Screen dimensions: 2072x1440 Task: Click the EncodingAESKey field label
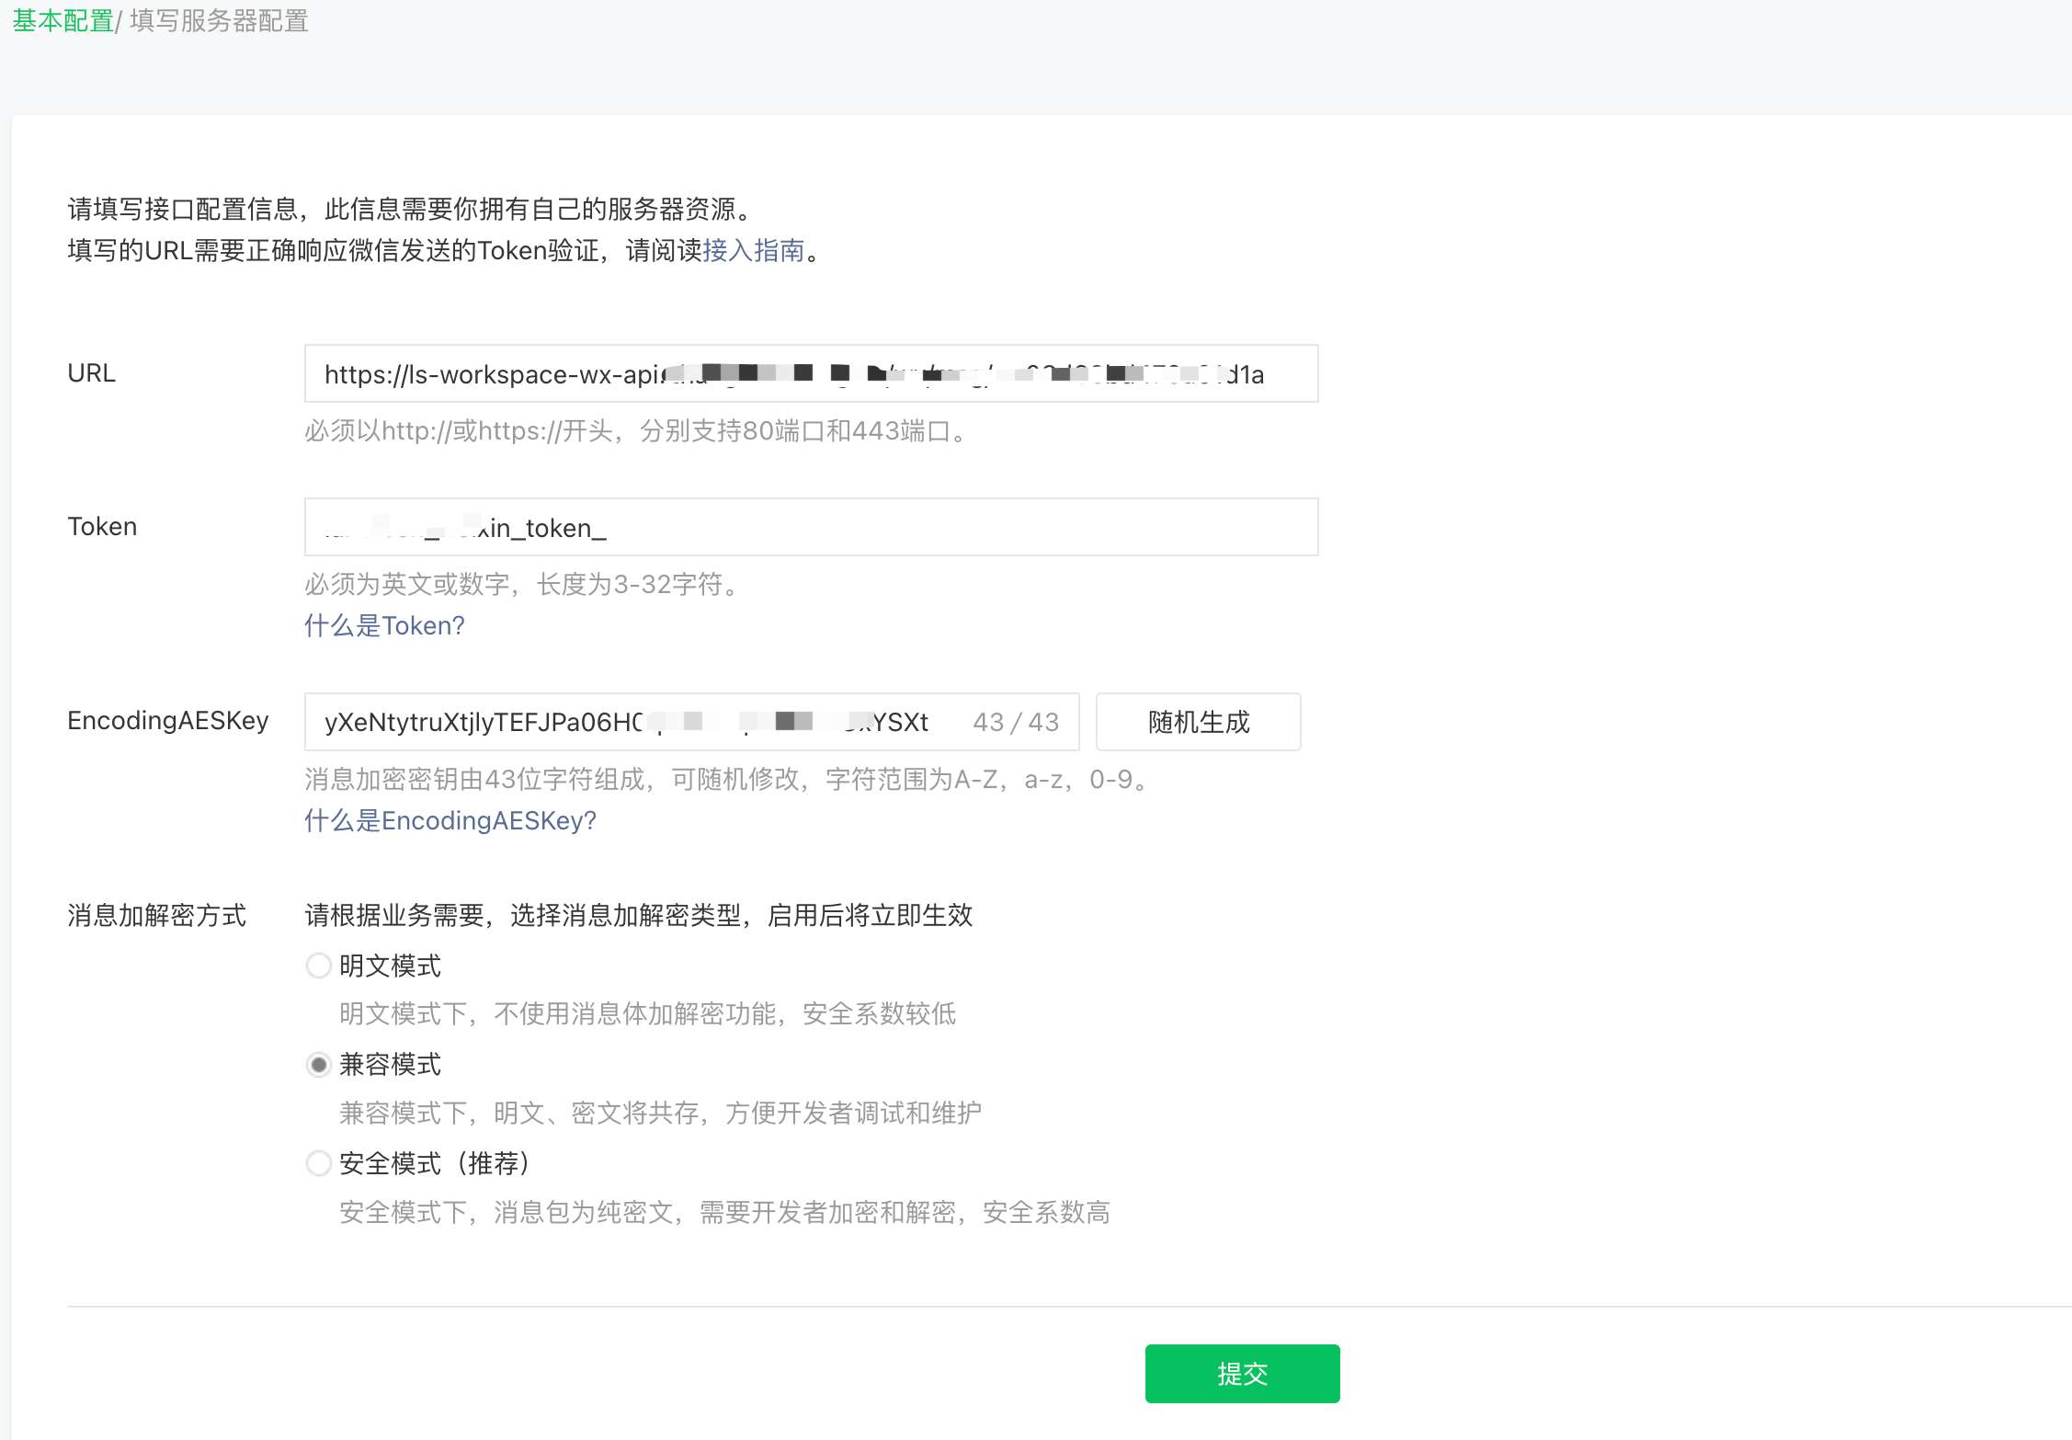[x=167, y=720]
